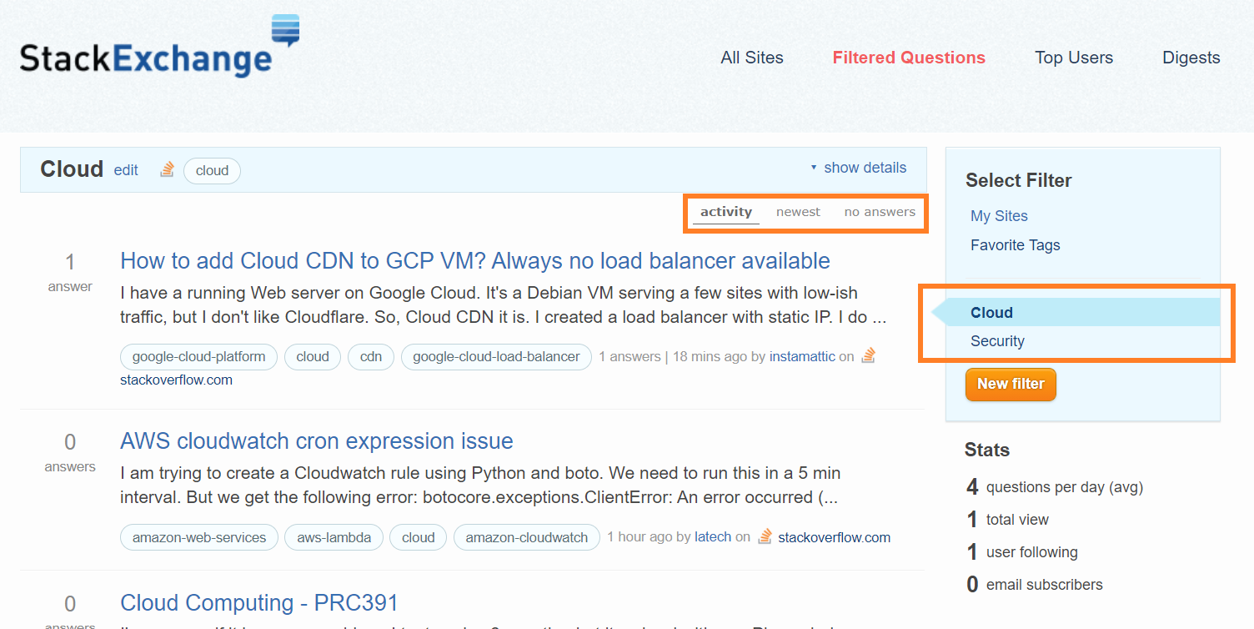Image resolution: width=1254 pixels, height=629 pixels.
Task: Click the Stack Overflow icon after instamattic
Action: [869, 356]
